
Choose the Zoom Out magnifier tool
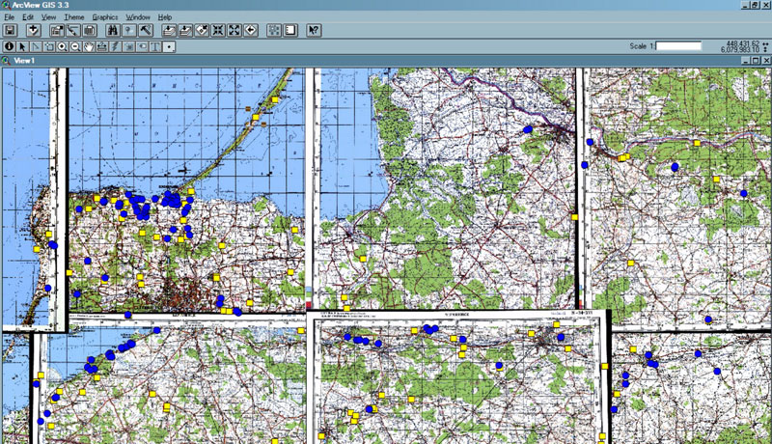75,45
